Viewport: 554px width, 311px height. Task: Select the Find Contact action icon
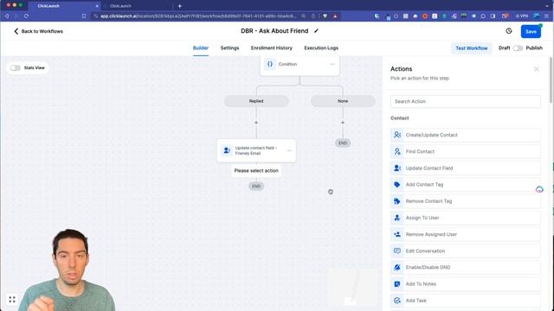pos(397,151)
